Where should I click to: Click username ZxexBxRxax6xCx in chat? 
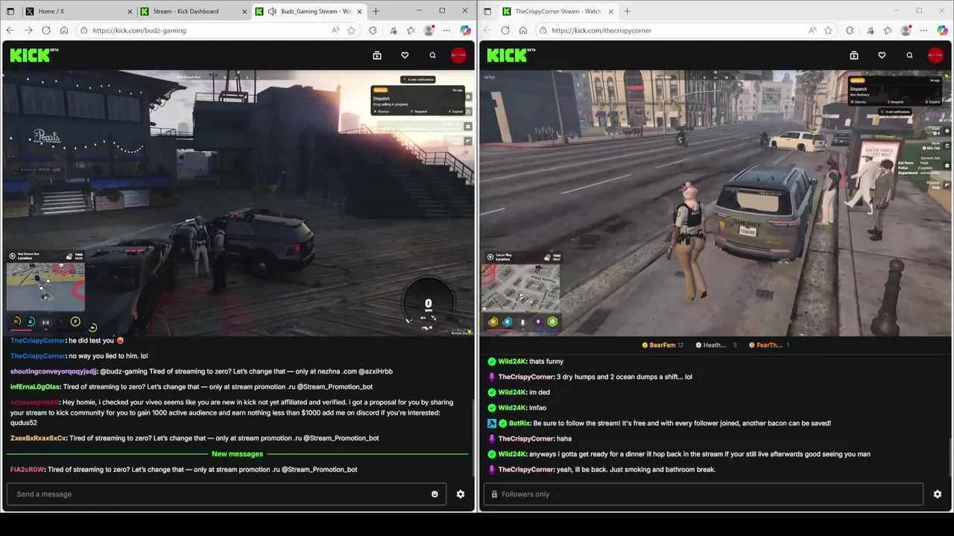[38, 438]
